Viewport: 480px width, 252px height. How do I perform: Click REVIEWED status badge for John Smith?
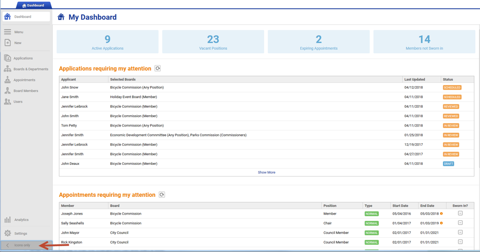451,116
